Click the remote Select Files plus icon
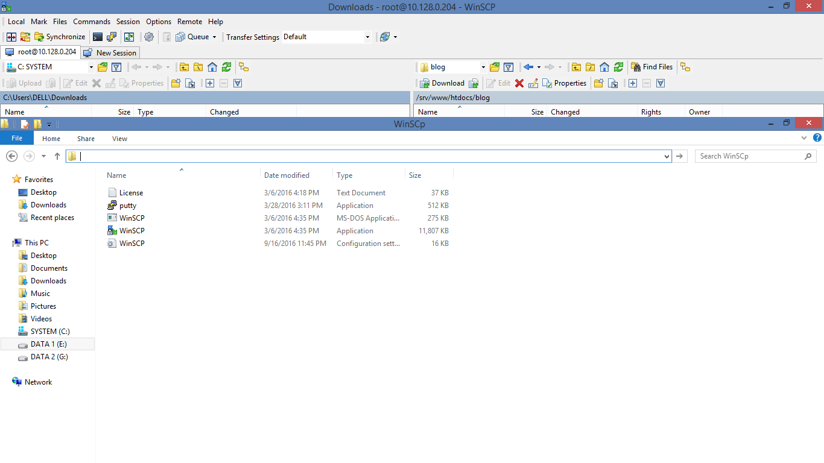 633,83
